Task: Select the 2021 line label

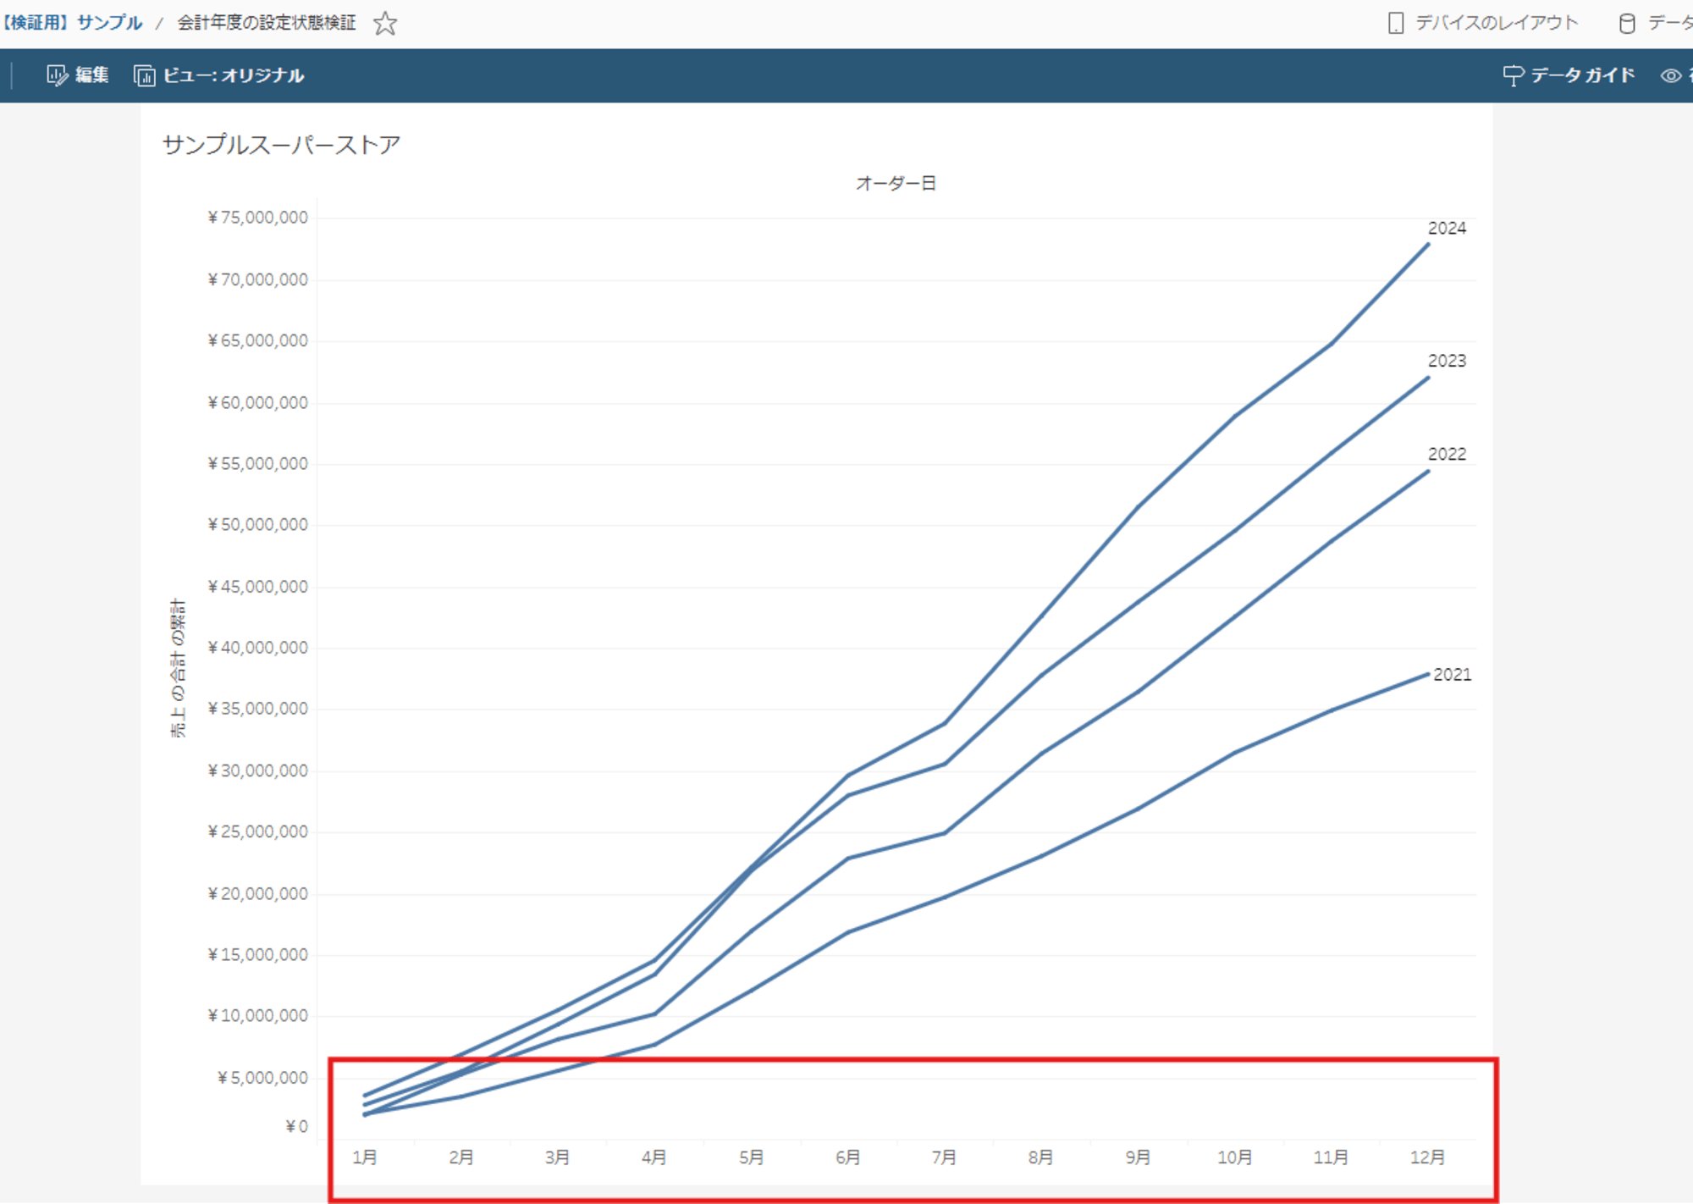Action: click(1452, 675)
